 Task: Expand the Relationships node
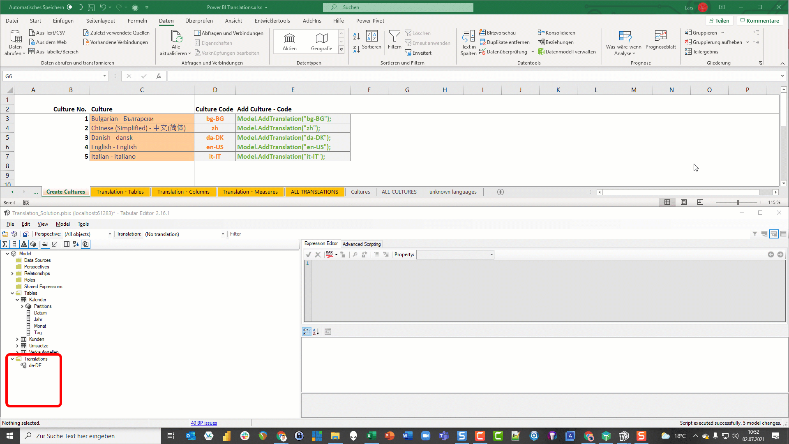coord(12,273)
